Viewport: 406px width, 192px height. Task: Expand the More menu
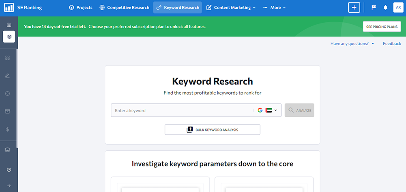point(274,8)
